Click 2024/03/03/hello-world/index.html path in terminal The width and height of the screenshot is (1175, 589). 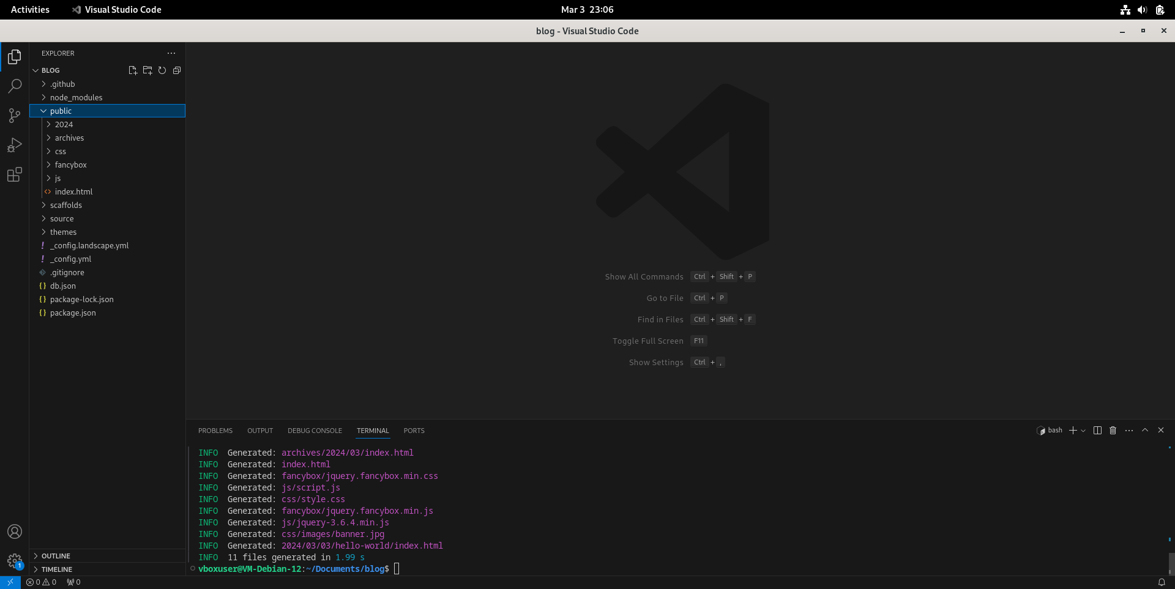click(362, 546)
